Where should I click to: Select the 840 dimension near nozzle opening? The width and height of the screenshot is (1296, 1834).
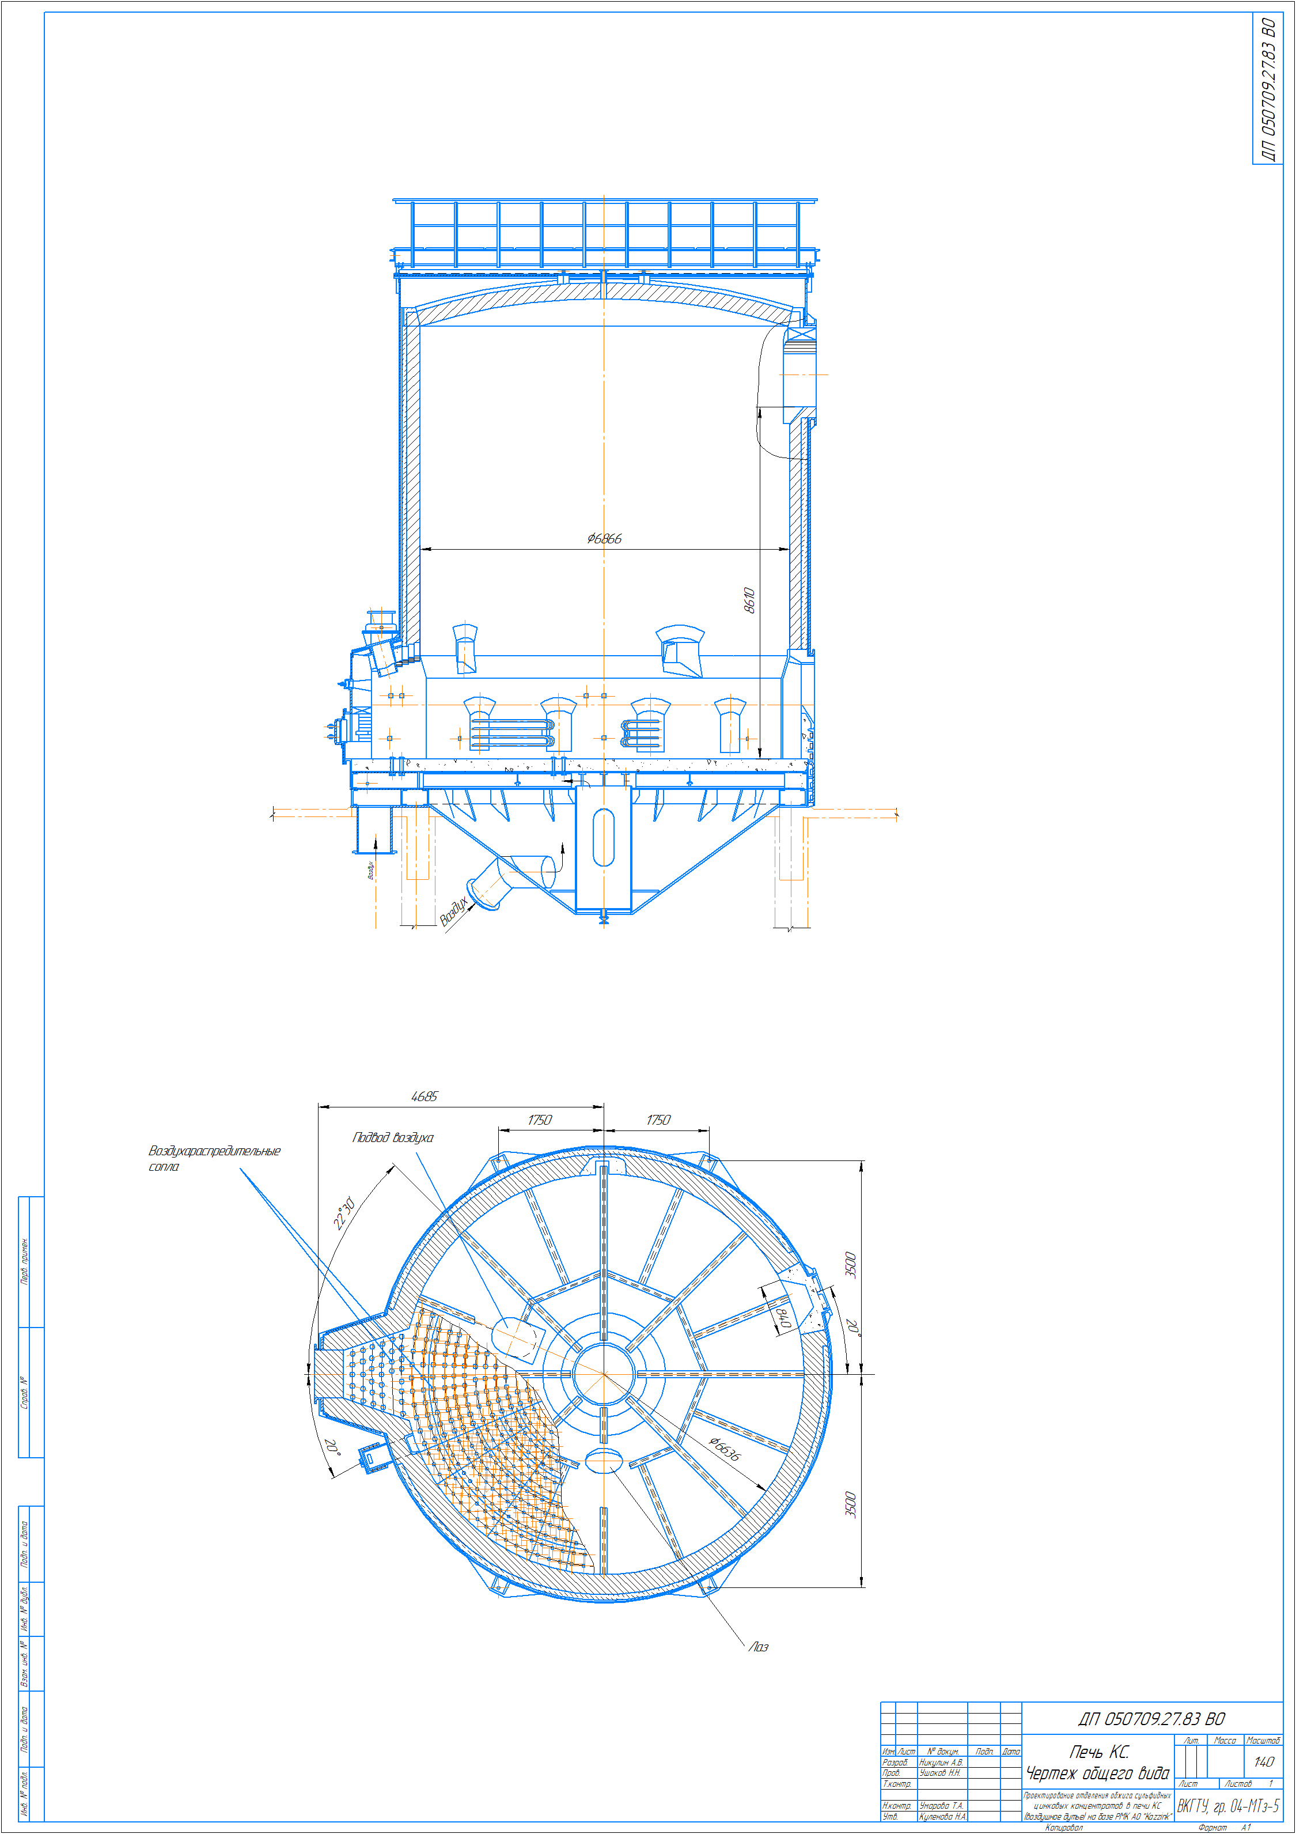click(x=784, y=1318)
